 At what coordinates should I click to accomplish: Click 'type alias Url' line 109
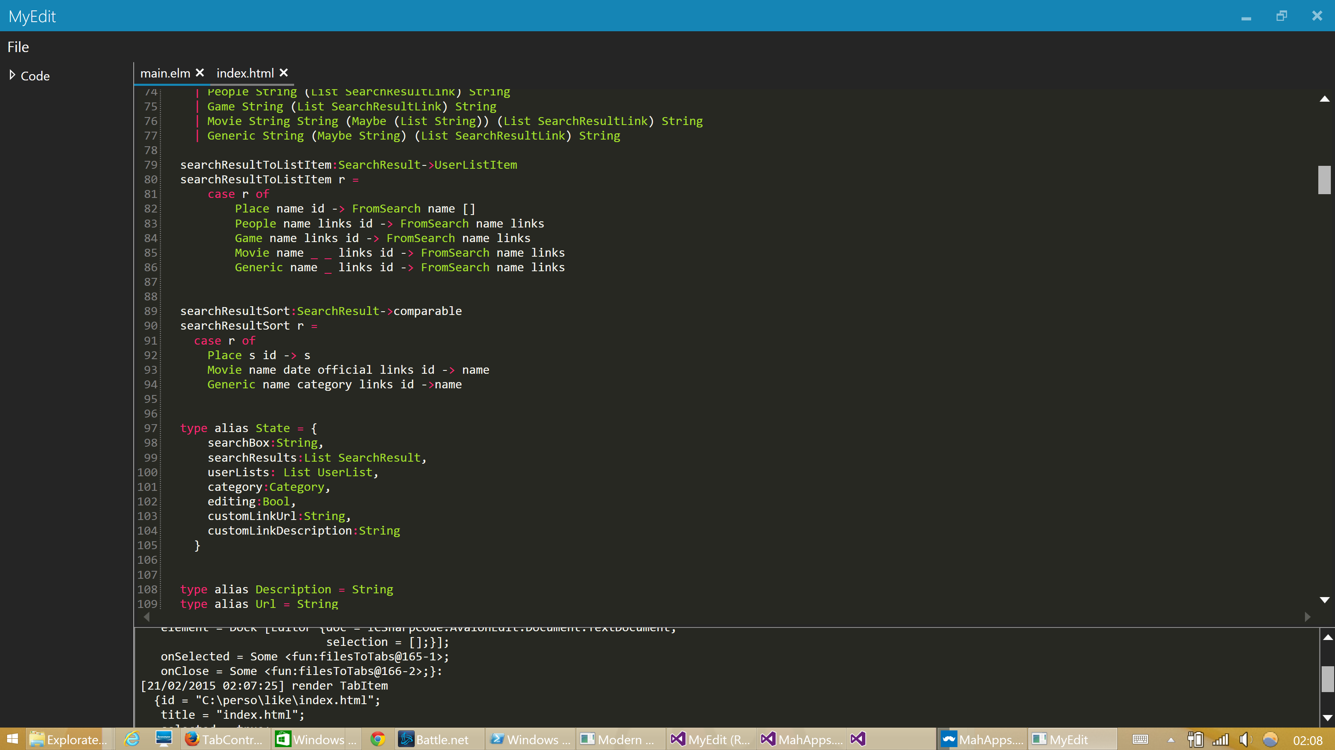coord(228,604)
